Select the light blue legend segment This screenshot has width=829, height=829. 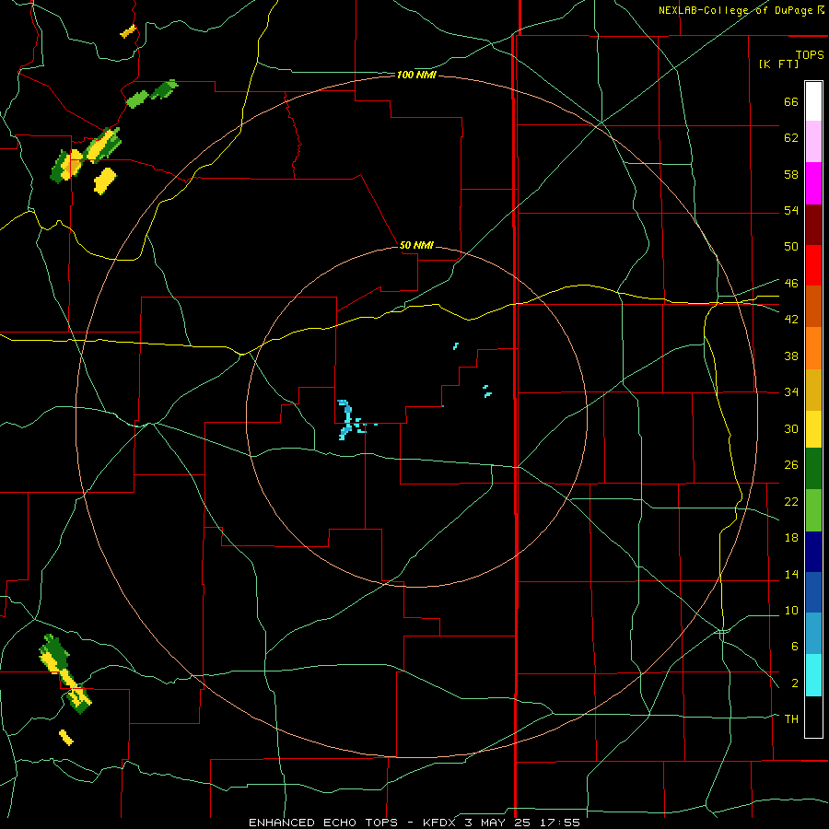[813, 634]
